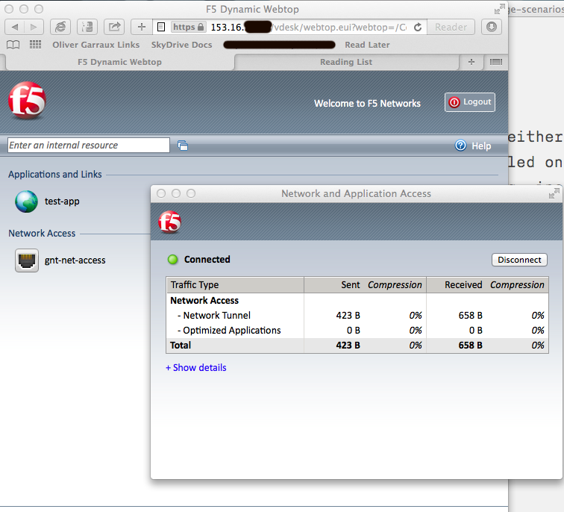Viewport: 564px width, 512px height.
Task: Click the F5 logo in Network Access window
Action: [x=170, y=222]
